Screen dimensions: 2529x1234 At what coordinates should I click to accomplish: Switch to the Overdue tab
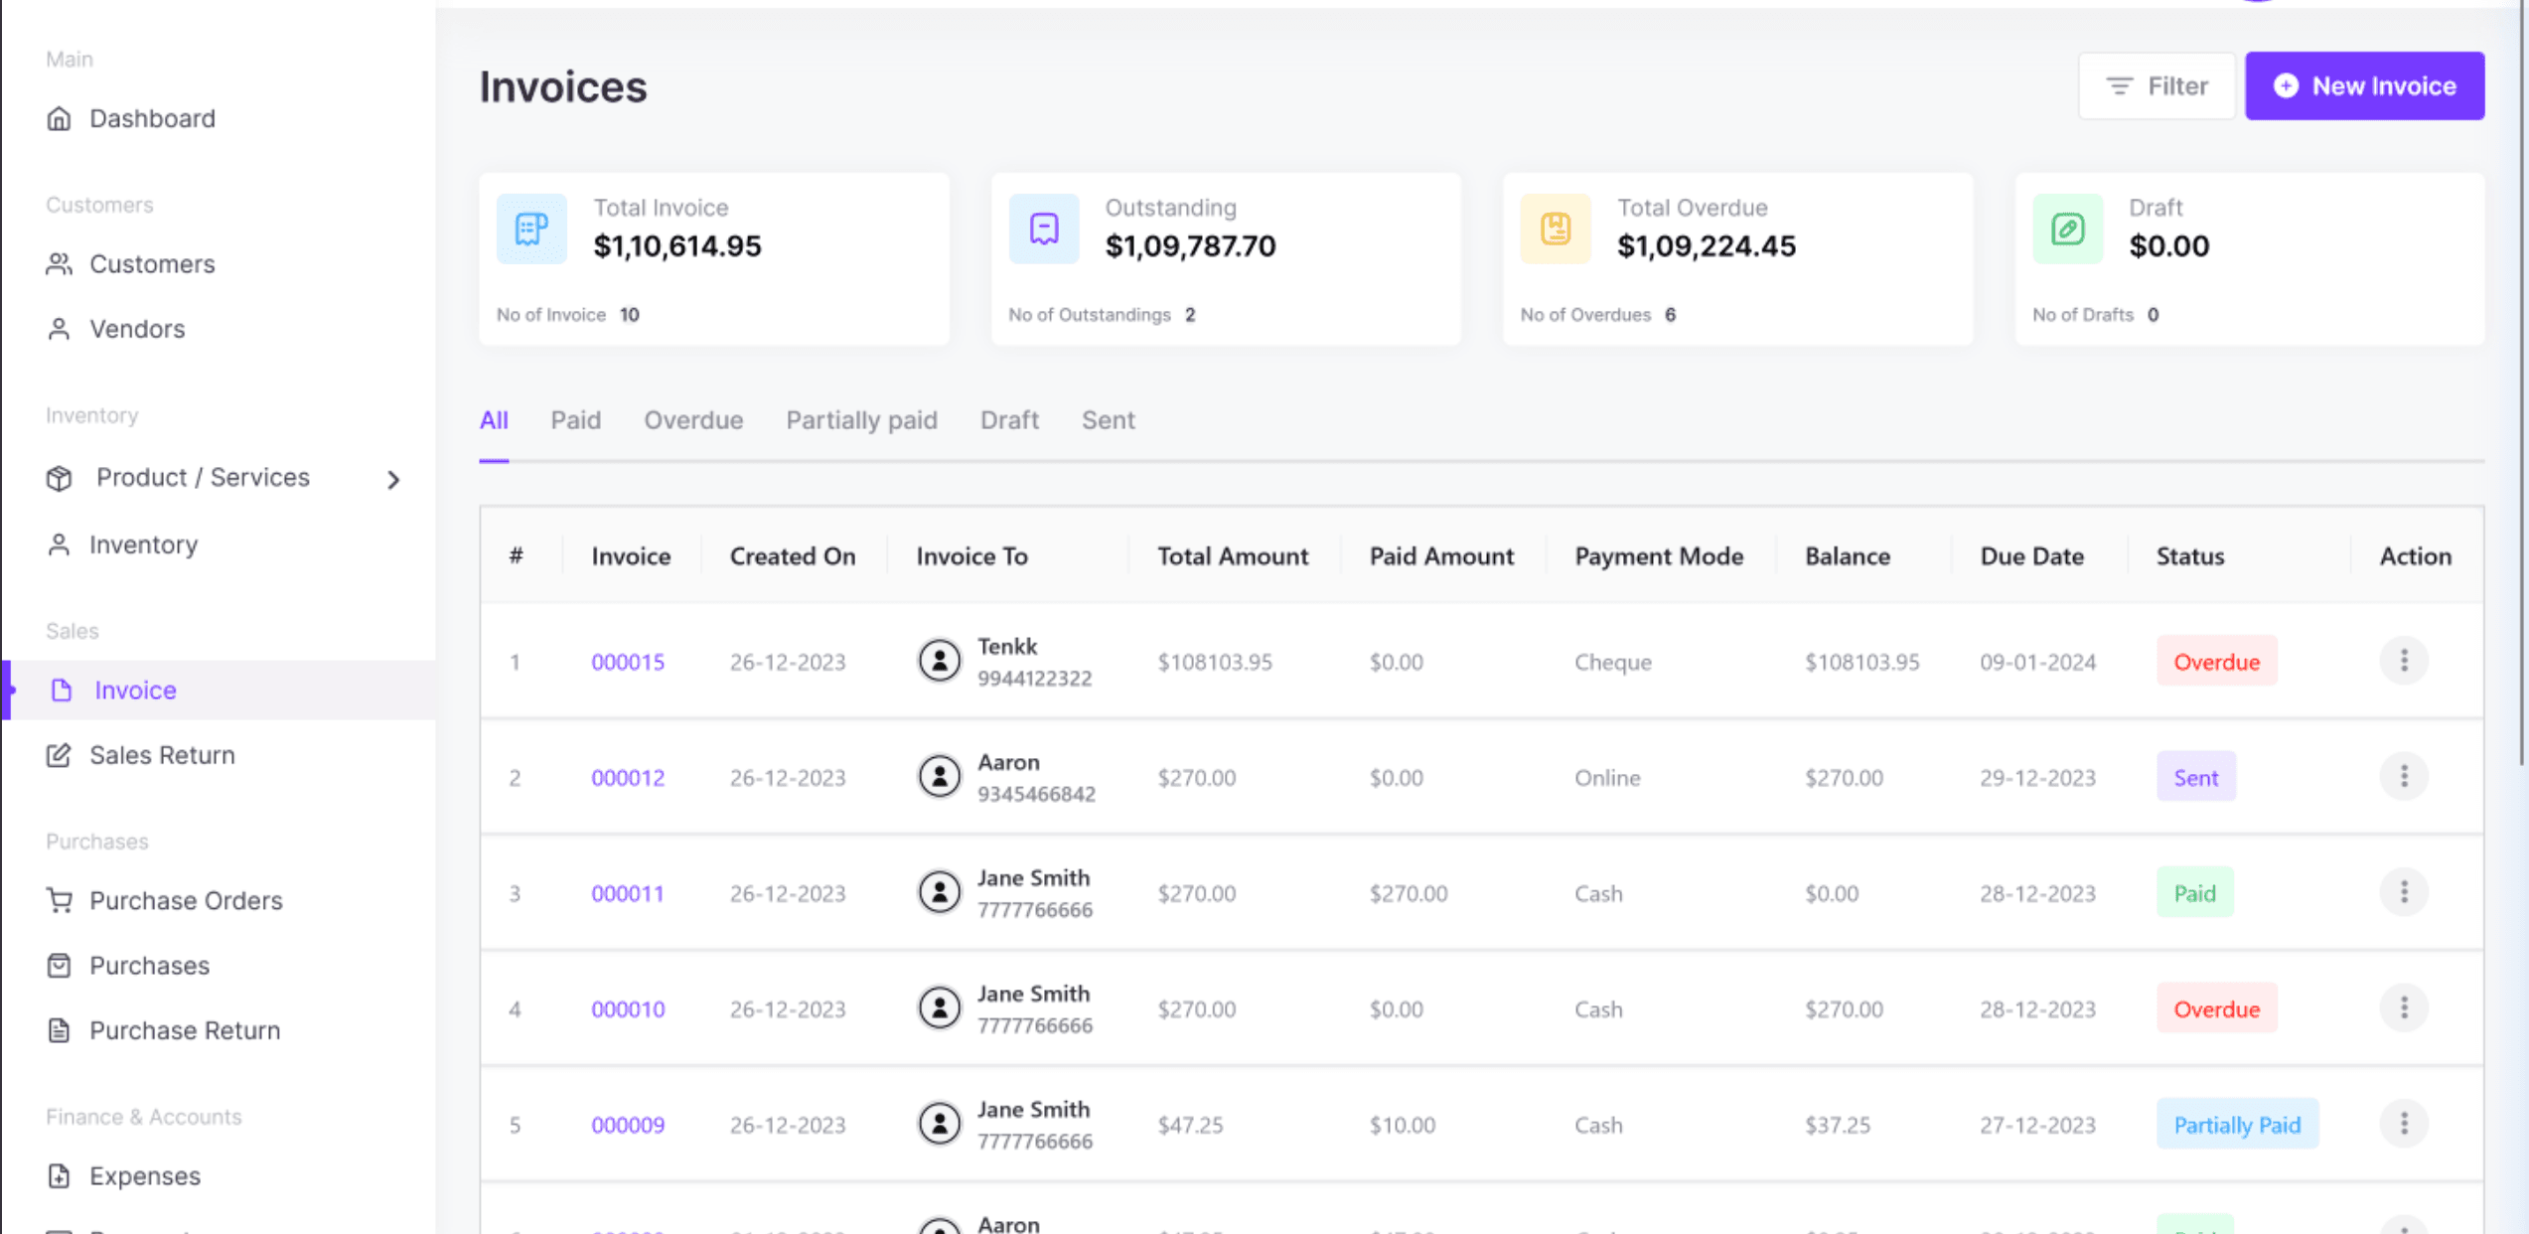point(693,420)
